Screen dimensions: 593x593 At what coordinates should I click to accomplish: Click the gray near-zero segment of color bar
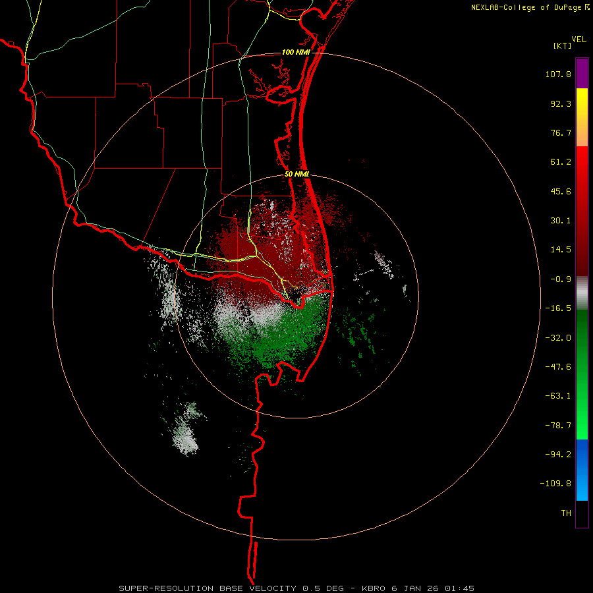coord(582,293)
